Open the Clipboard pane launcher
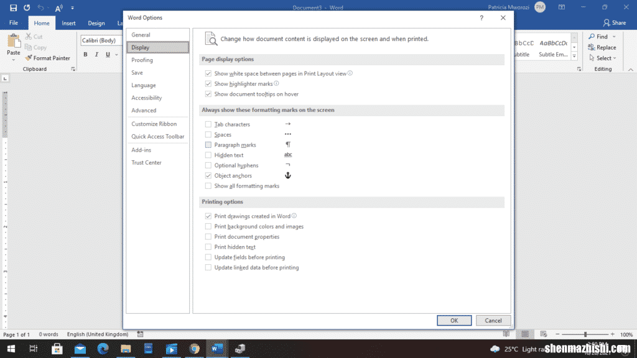Screen dimensions: 637x358 click(73, 69)
